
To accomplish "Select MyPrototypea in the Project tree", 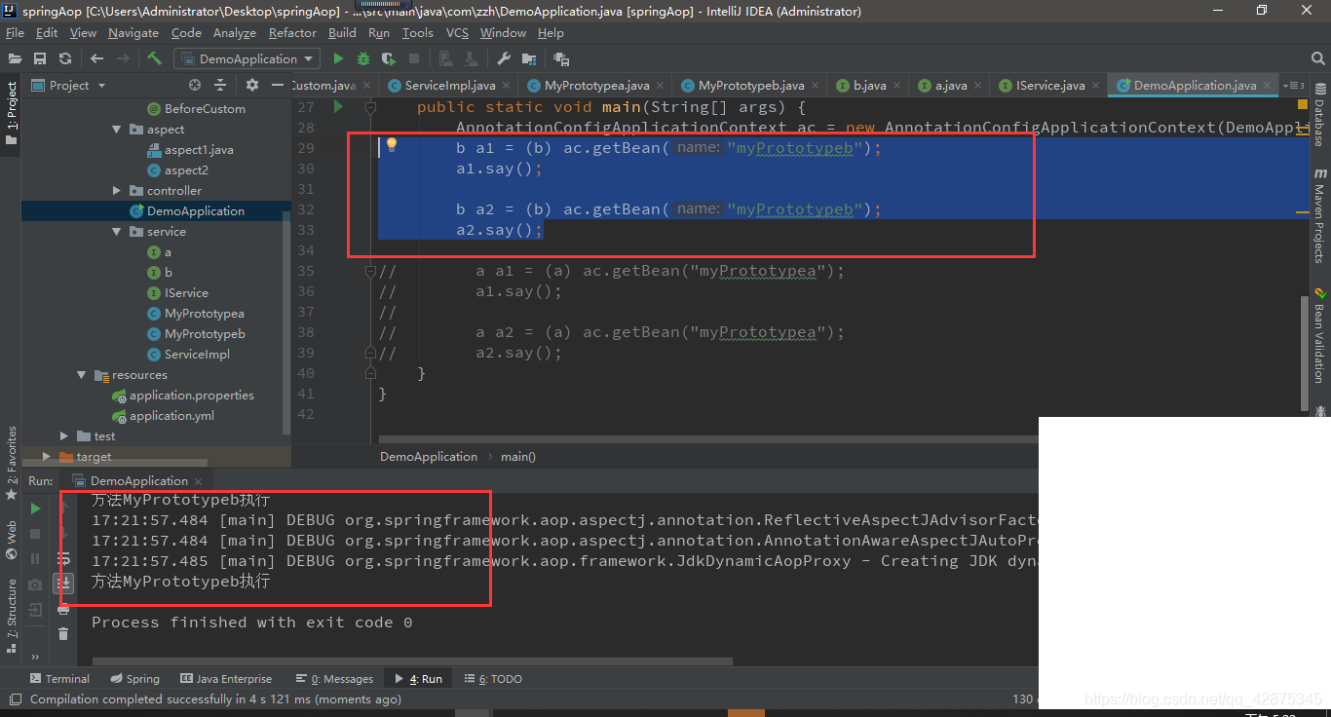I will click(204, 313).
